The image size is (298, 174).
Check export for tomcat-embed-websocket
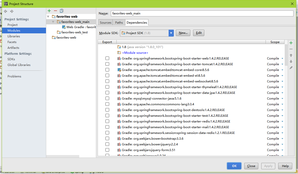(107, 81)
